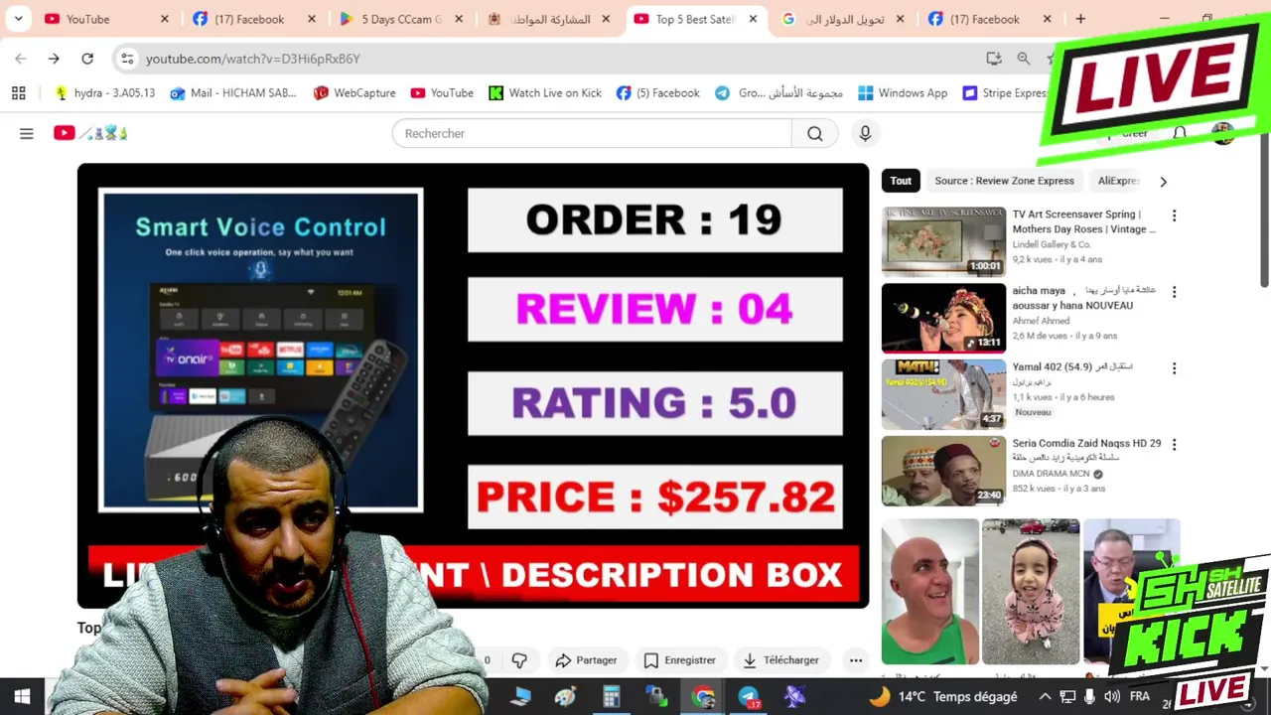Open the مجموعة الأساس Telegram bookmark
Screen dimensions: 1271x715
pyautogui.click(x=778, y=92)
